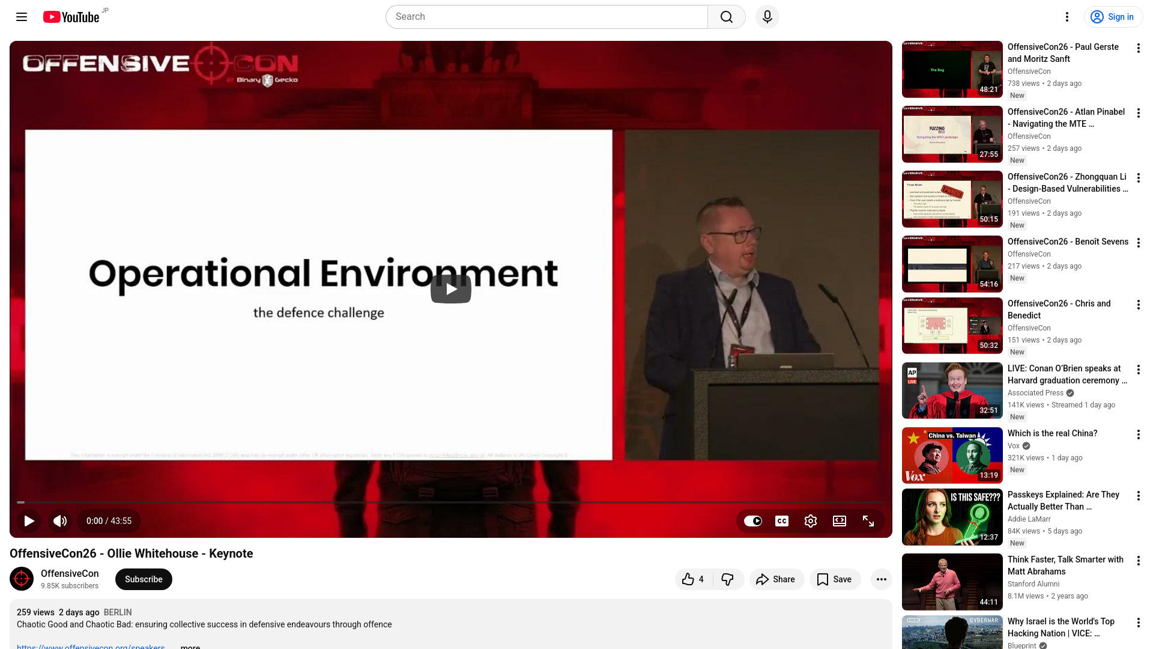
Task: Open options for Paul Gerste video
Action: tap(1139, 48)
